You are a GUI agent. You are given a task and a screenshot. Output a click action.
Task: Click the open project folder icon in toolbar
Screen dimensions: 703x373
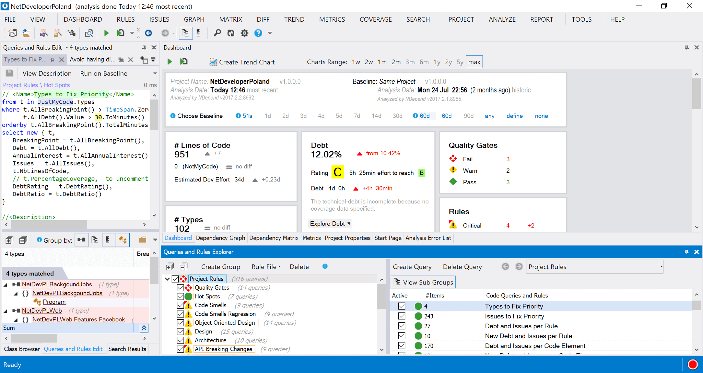(x=26, y=33)
